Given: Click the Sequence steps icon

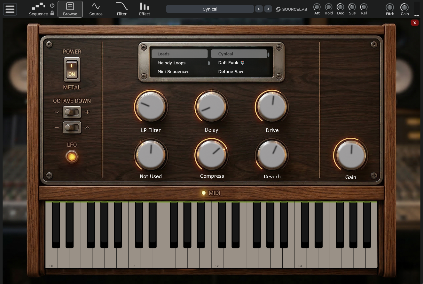Looking at the screenshot, I should tap(38, 6).
